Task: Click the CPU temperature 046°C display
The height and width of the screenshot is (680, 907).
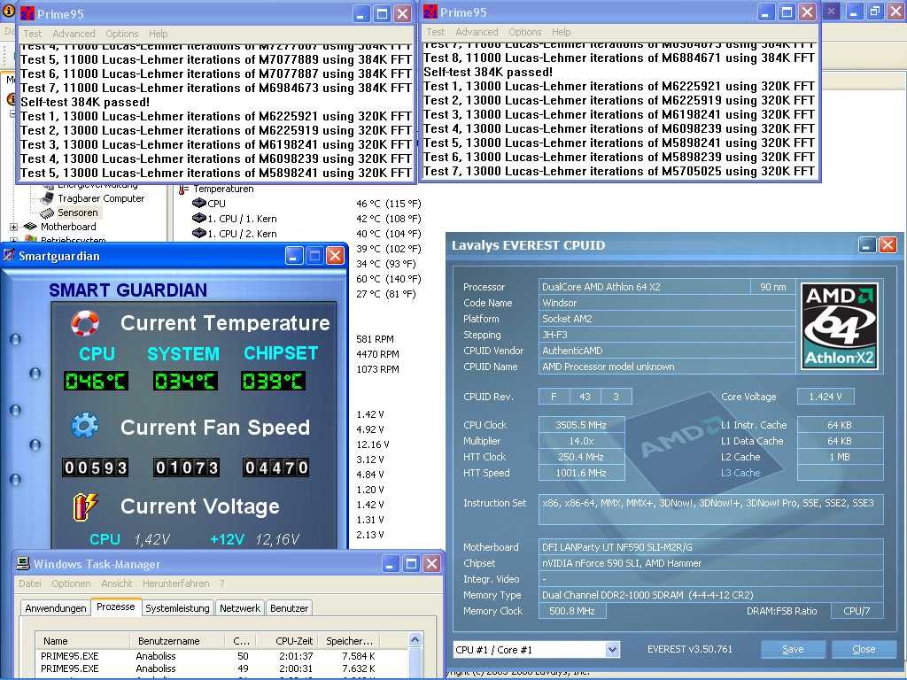Action: tap(96, 381)
